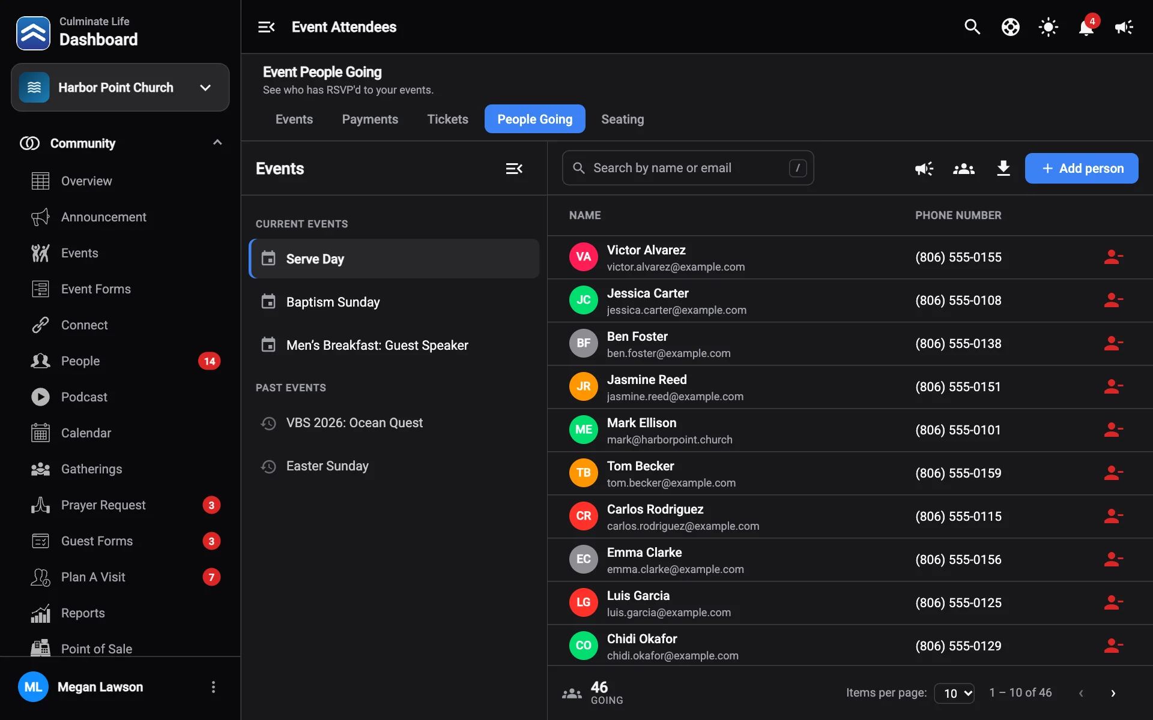Remove Carlos Rodriguez from event
This screenshot has width=1153, height=720.
coord(1113,517)
